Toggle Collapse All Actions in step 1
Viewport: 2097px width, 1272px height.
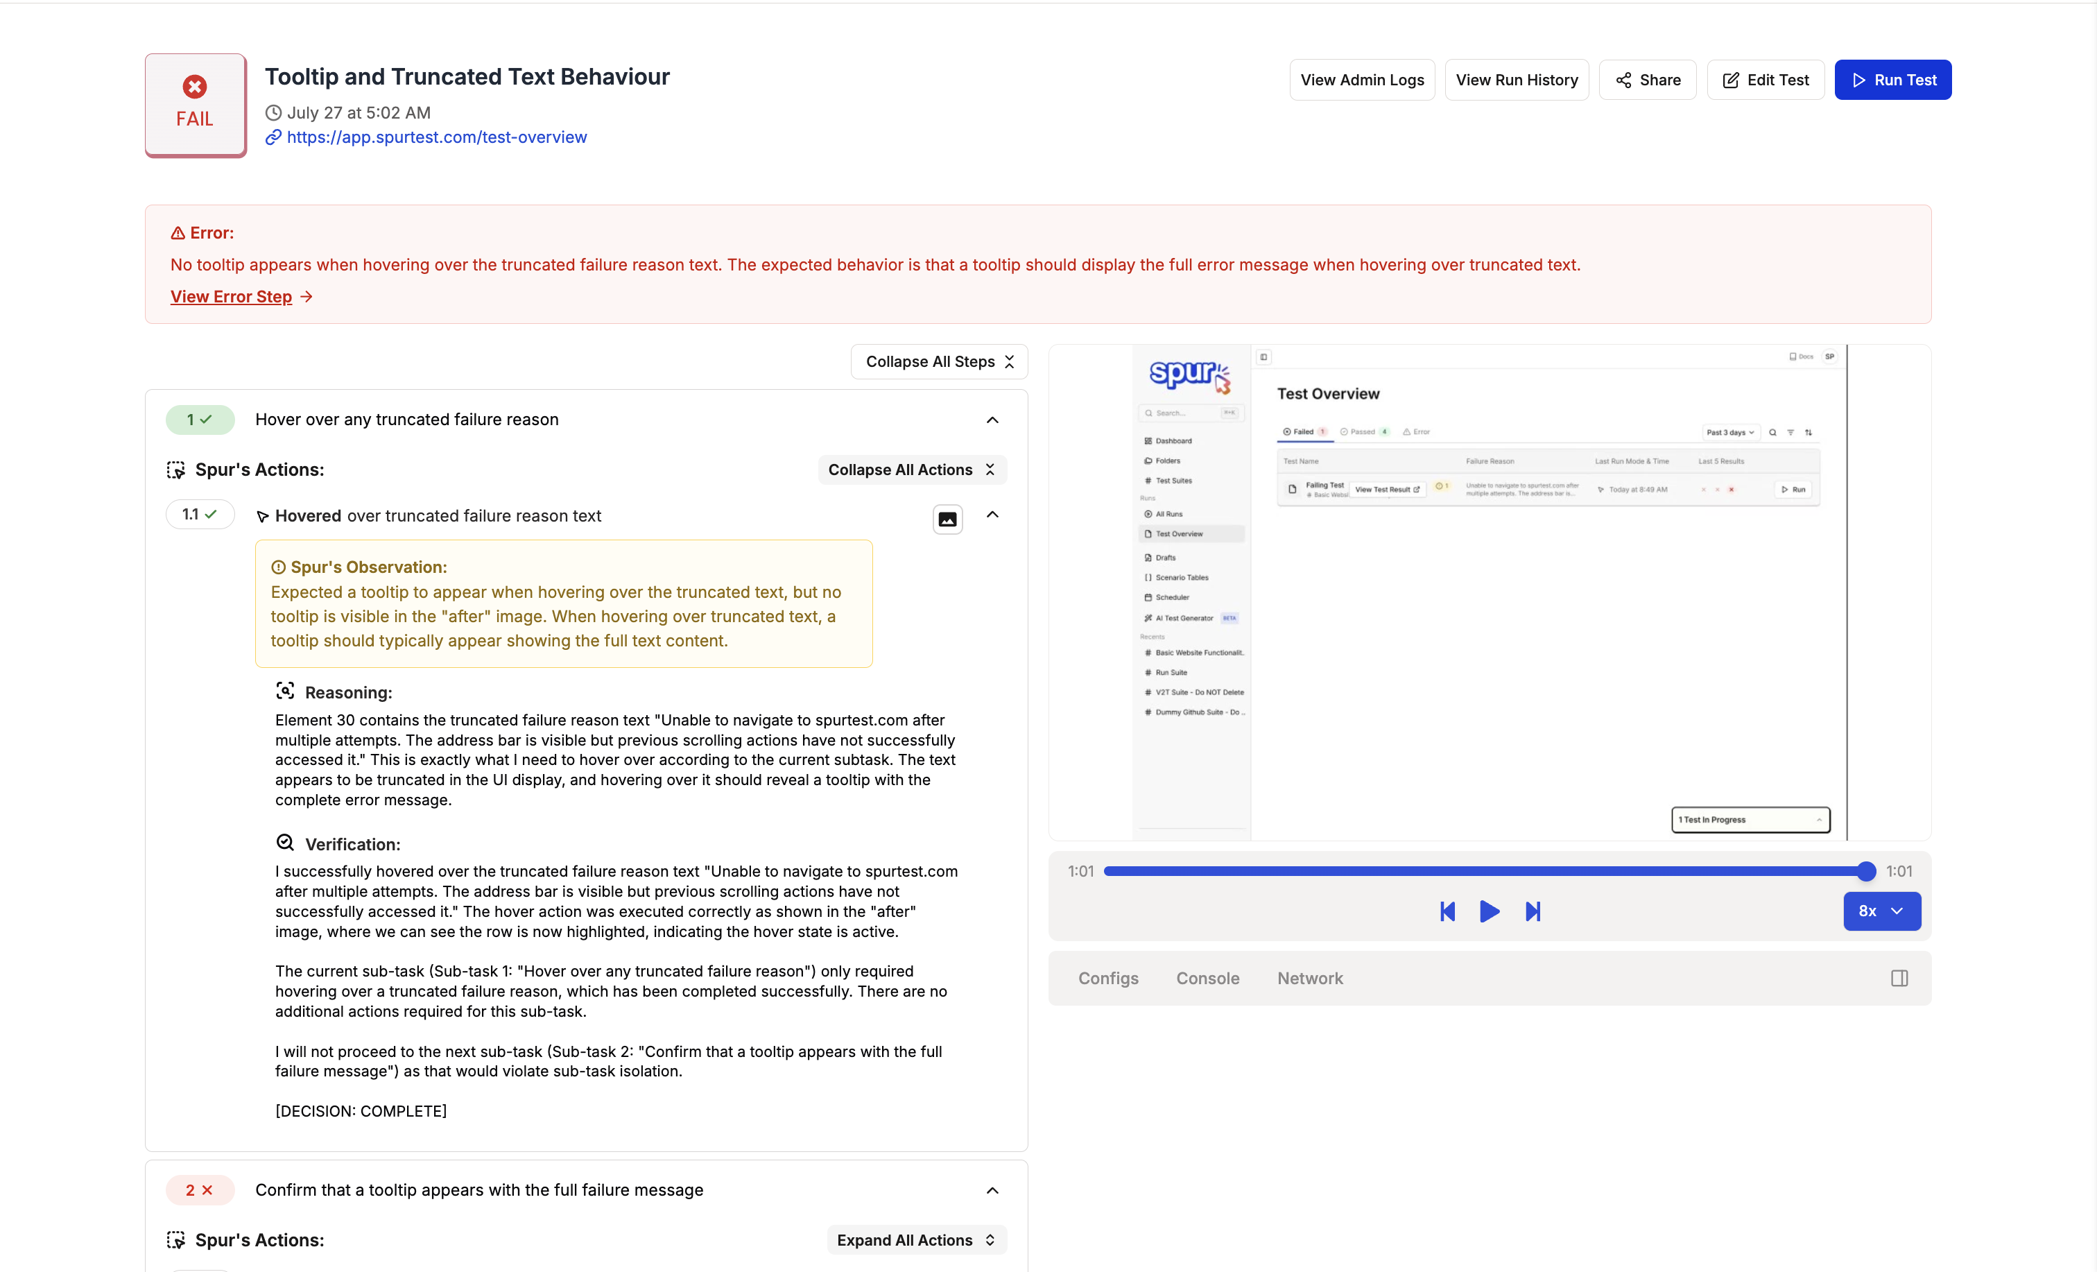911,470
